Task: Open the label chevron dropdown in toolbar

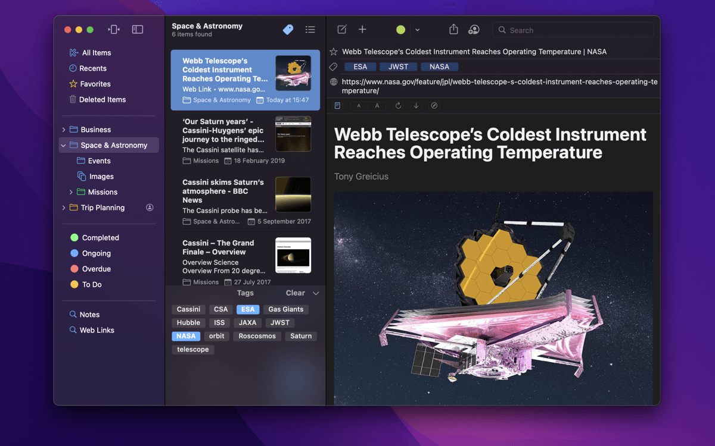Action: (x=418, y=30)
